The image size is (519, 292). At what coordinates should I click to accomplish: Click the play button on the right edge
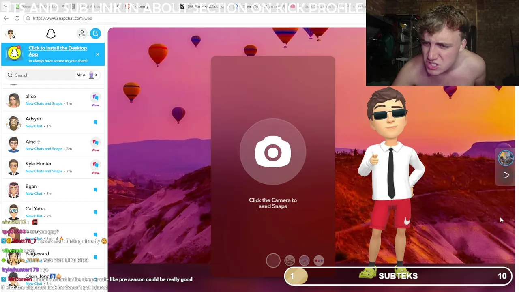click(x=506, y=176)
